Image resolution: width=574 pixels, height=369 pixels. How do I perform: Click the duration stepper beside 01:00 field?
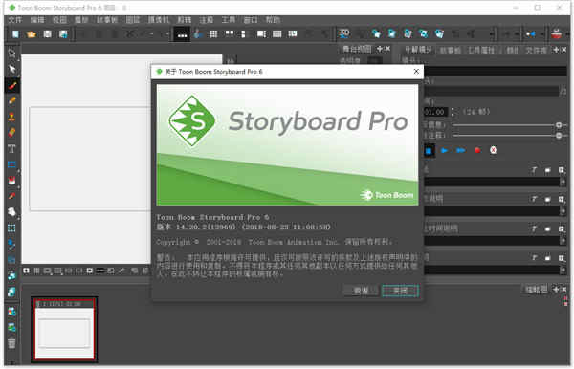click(453, 112)
